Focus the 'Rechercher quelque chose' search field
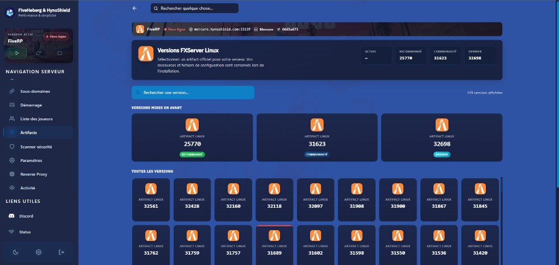Screen dimensions: 559x265 pyautogui.click(x=194, y=8)
